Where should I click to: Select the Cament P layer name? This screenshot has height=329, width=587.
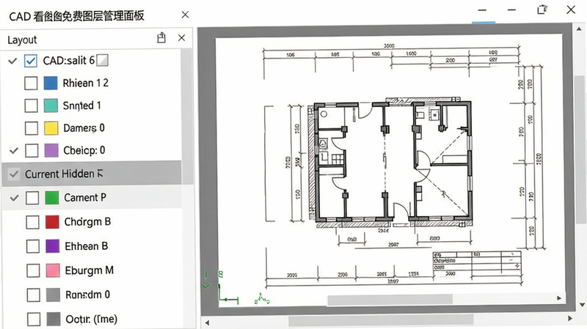click(x=85, y=197)
